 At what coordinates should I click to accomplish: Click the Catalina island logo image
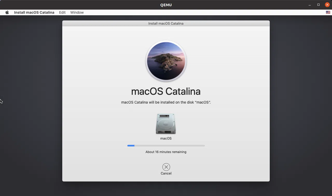166,61
